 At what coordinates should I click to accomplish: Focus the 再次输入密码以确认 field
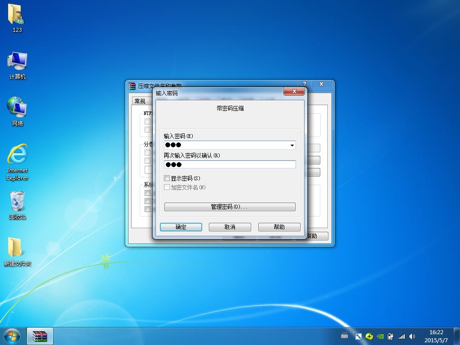[230, 164]
